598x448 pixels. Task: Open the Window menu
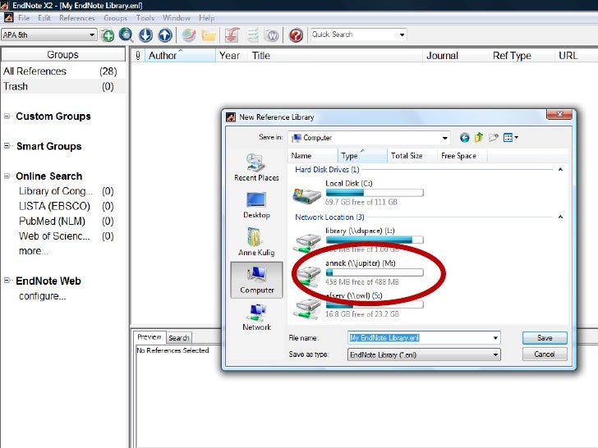click(176, 18)
